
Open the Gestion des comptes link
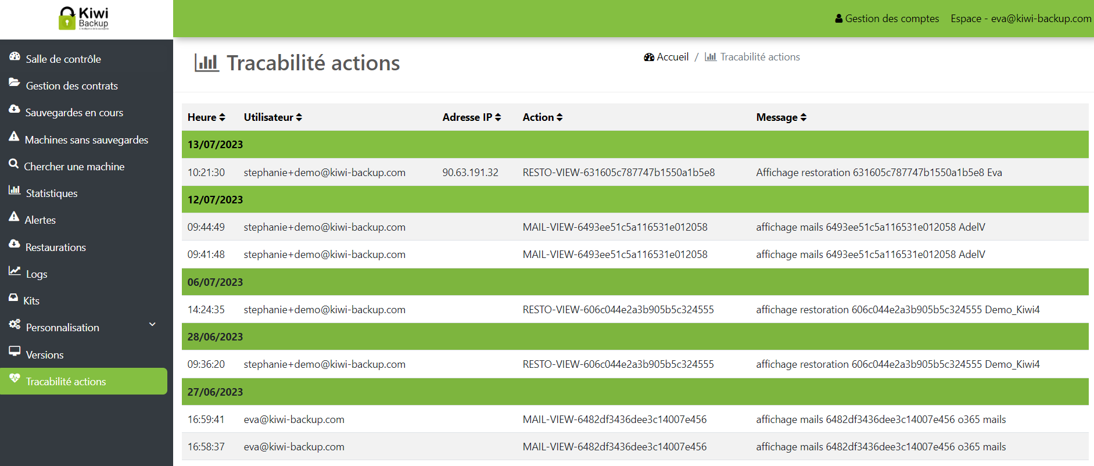(x=887, y=19)
